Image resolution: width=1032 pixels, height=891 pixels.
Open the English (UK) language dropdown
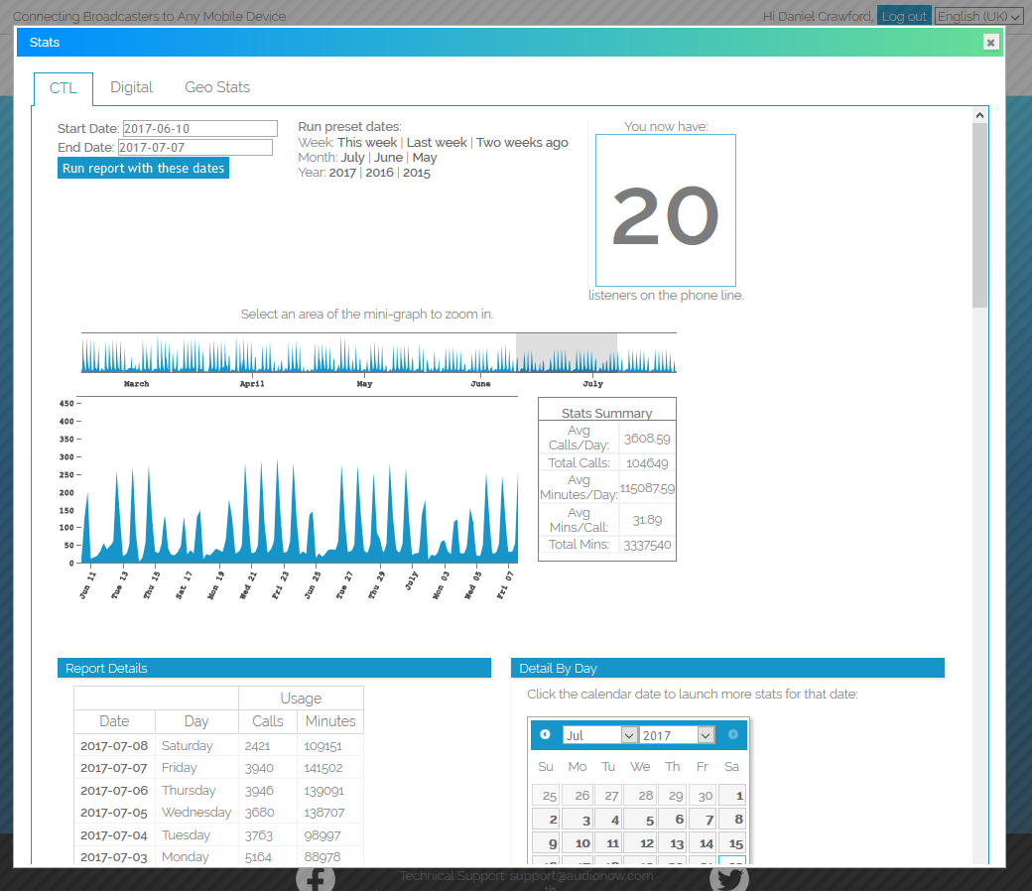(978, 17)
